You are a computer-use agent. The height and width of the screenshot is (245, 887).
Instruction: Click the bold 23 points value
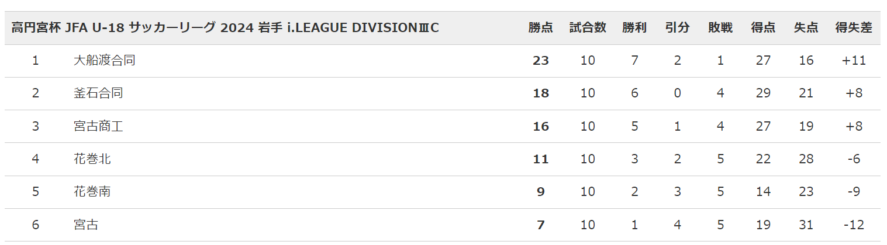point(541,60)
